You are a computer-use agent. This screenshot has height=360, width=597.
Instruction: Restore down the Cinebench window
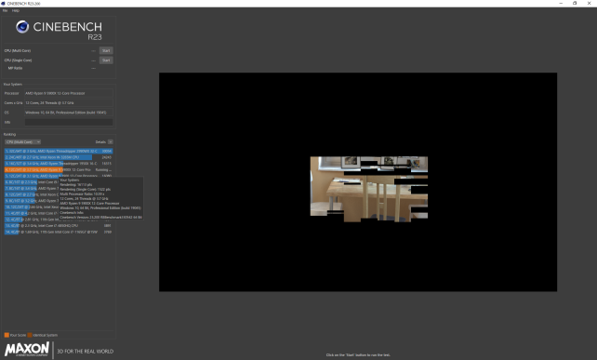point(575,3)
